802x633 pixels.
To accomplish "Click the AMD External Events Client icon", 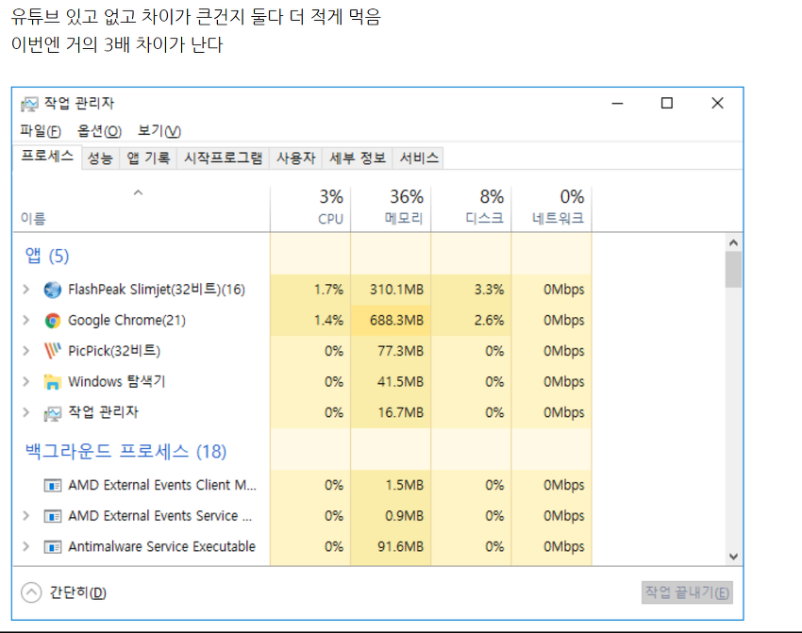I will point(52,485).
